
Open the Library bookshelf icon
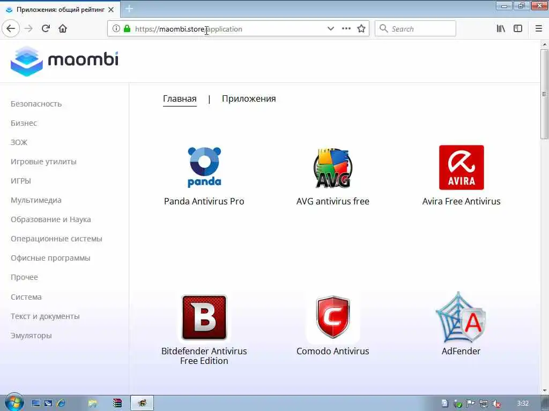point(501,29)
